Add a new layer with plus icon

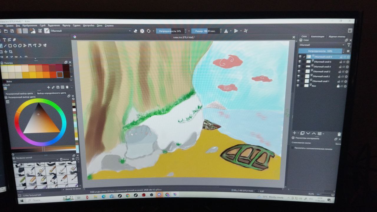click(x=294, y=133)
